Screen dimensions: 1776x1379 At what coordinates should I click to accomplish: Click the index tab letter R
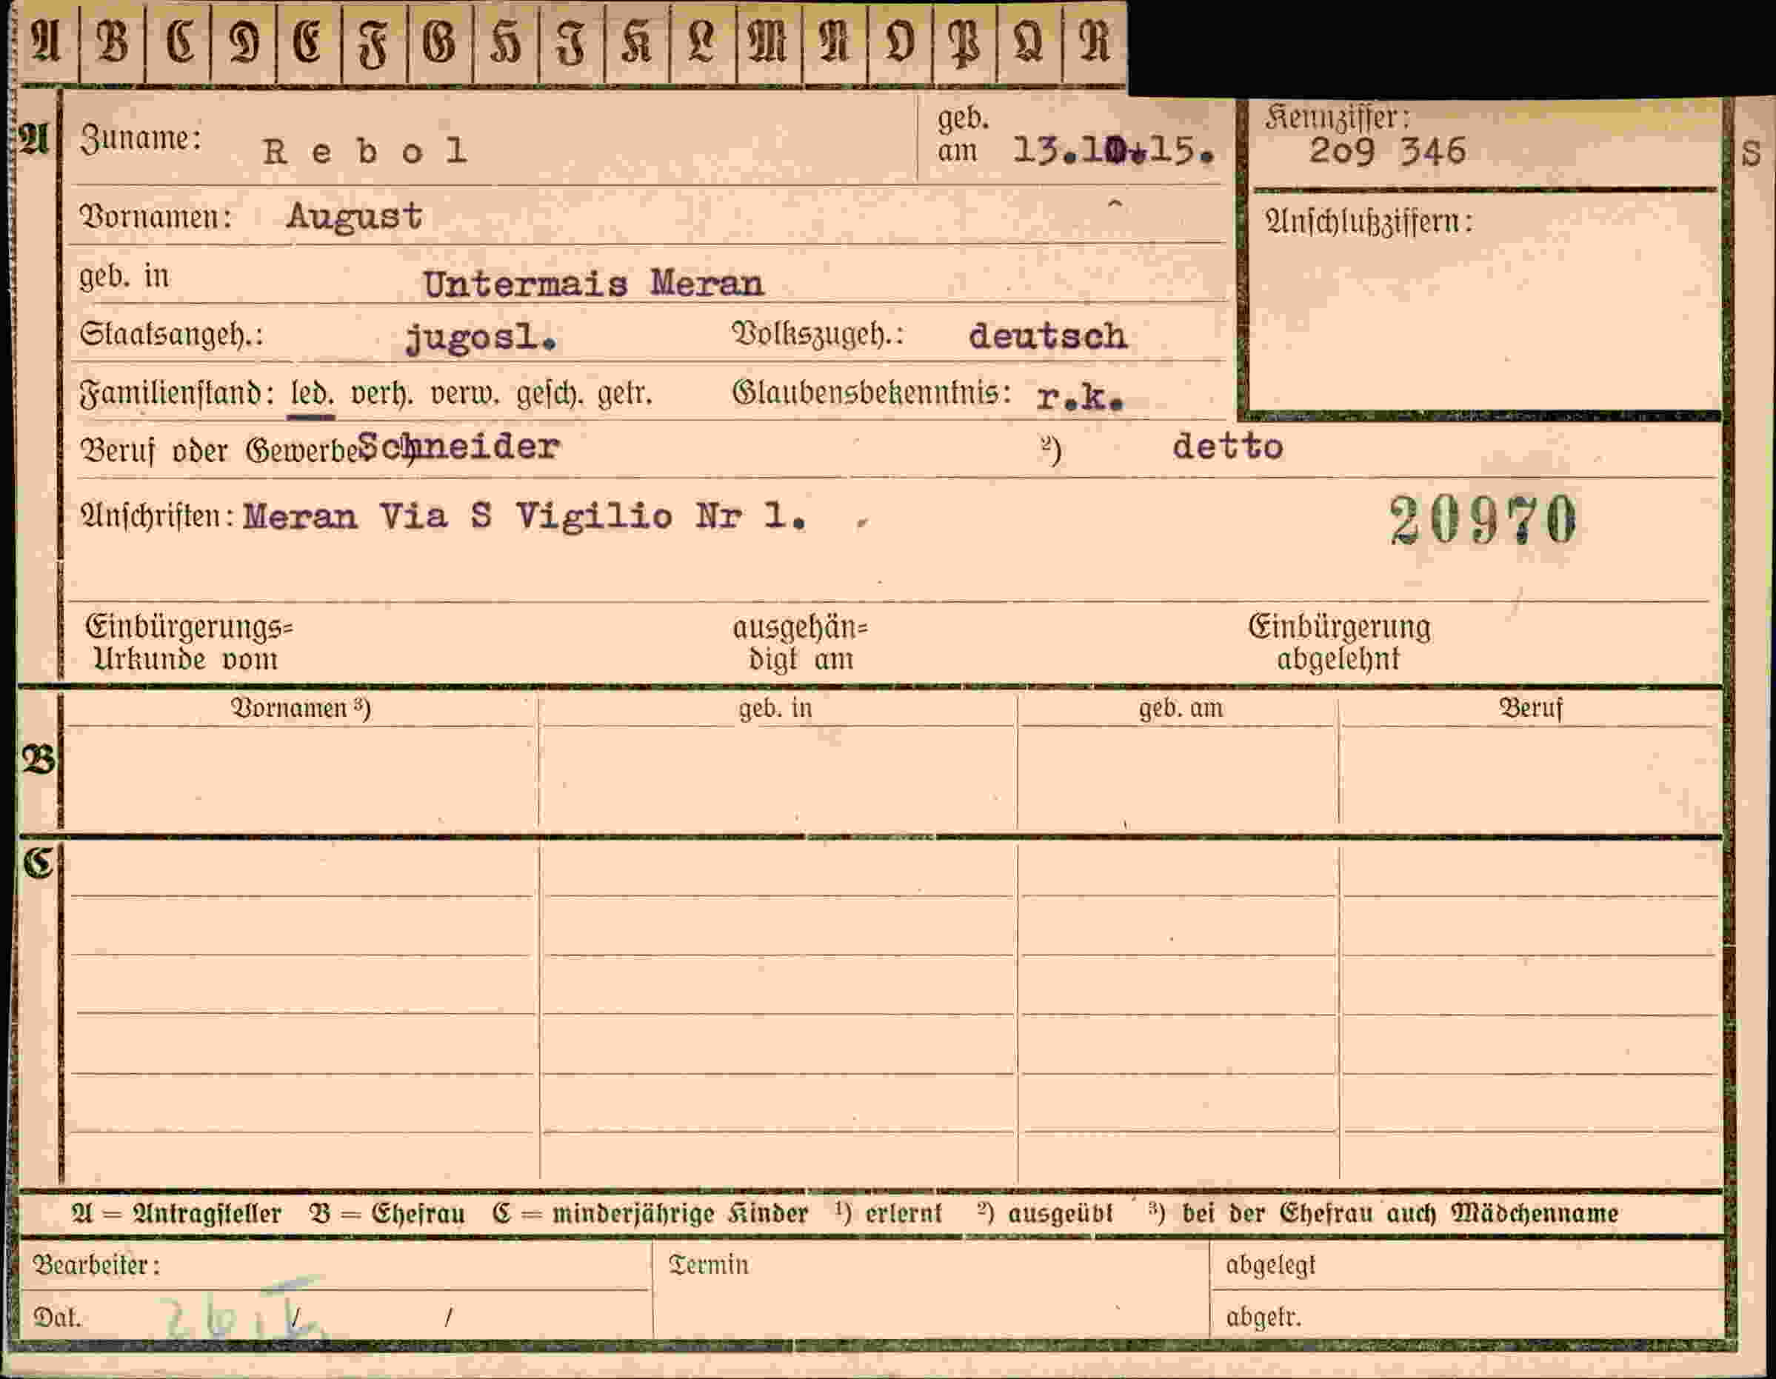tap(1095, 42)
